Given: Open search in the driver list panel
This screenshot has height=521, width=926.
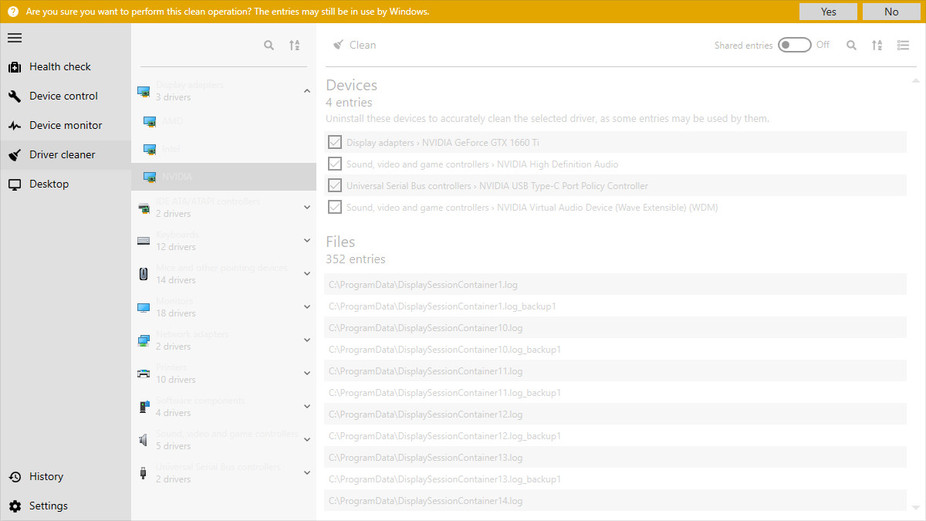Looking at the screenshot, I should [x=269, y=45].
